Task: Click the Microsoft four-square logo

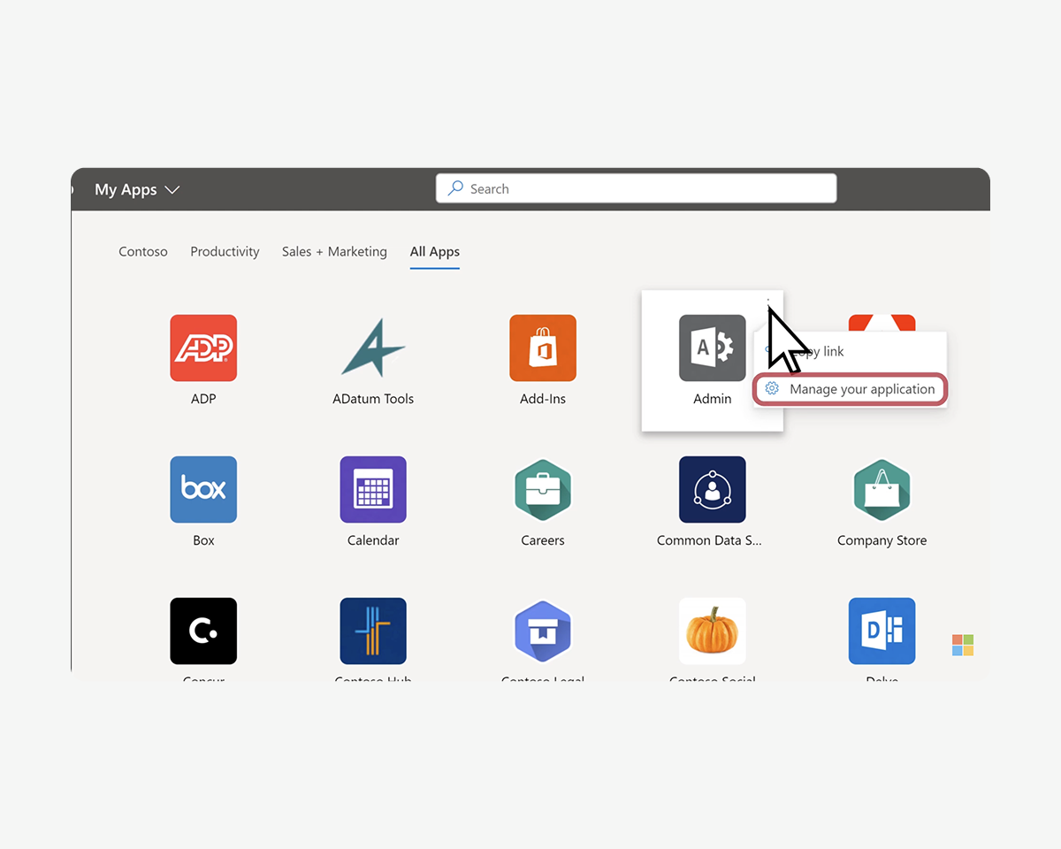Action: [x=963, y=645]
